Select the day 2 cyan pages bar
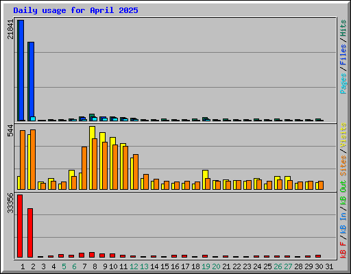The height and width of the screenshot is (274, 351). click(33, 119)
